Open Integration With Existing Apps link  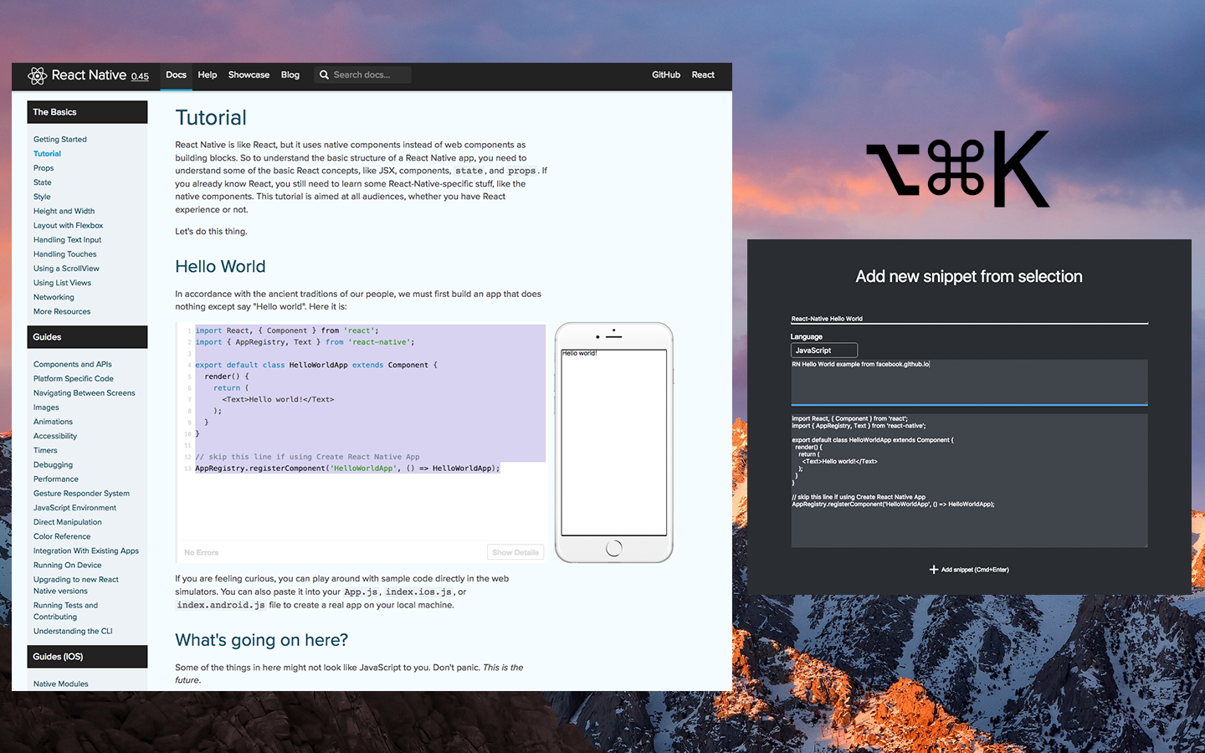click(86, 551)
